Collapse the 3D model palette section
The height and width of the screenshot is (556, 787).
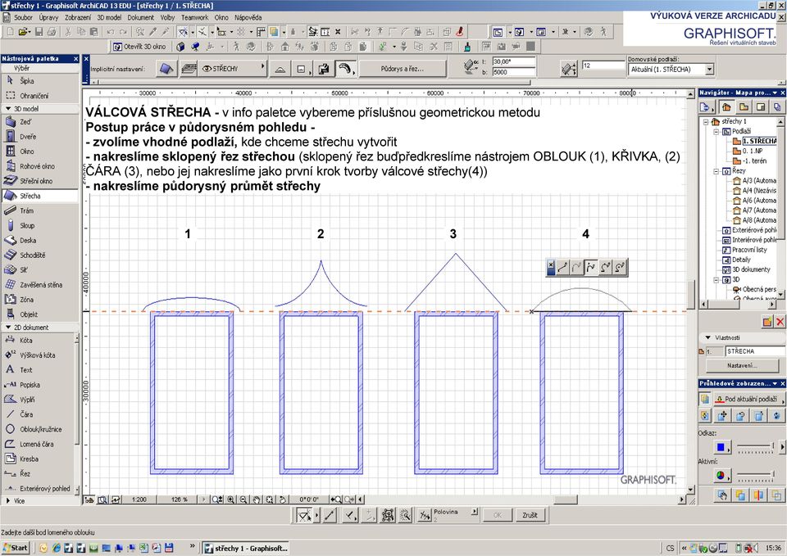click(x=8, y=109)
